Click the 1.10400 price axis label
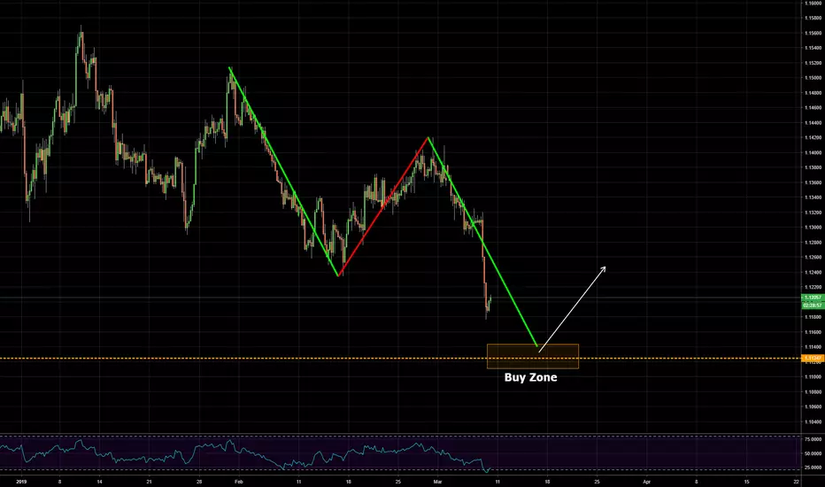825x487 pixels. tap(813, 421)
